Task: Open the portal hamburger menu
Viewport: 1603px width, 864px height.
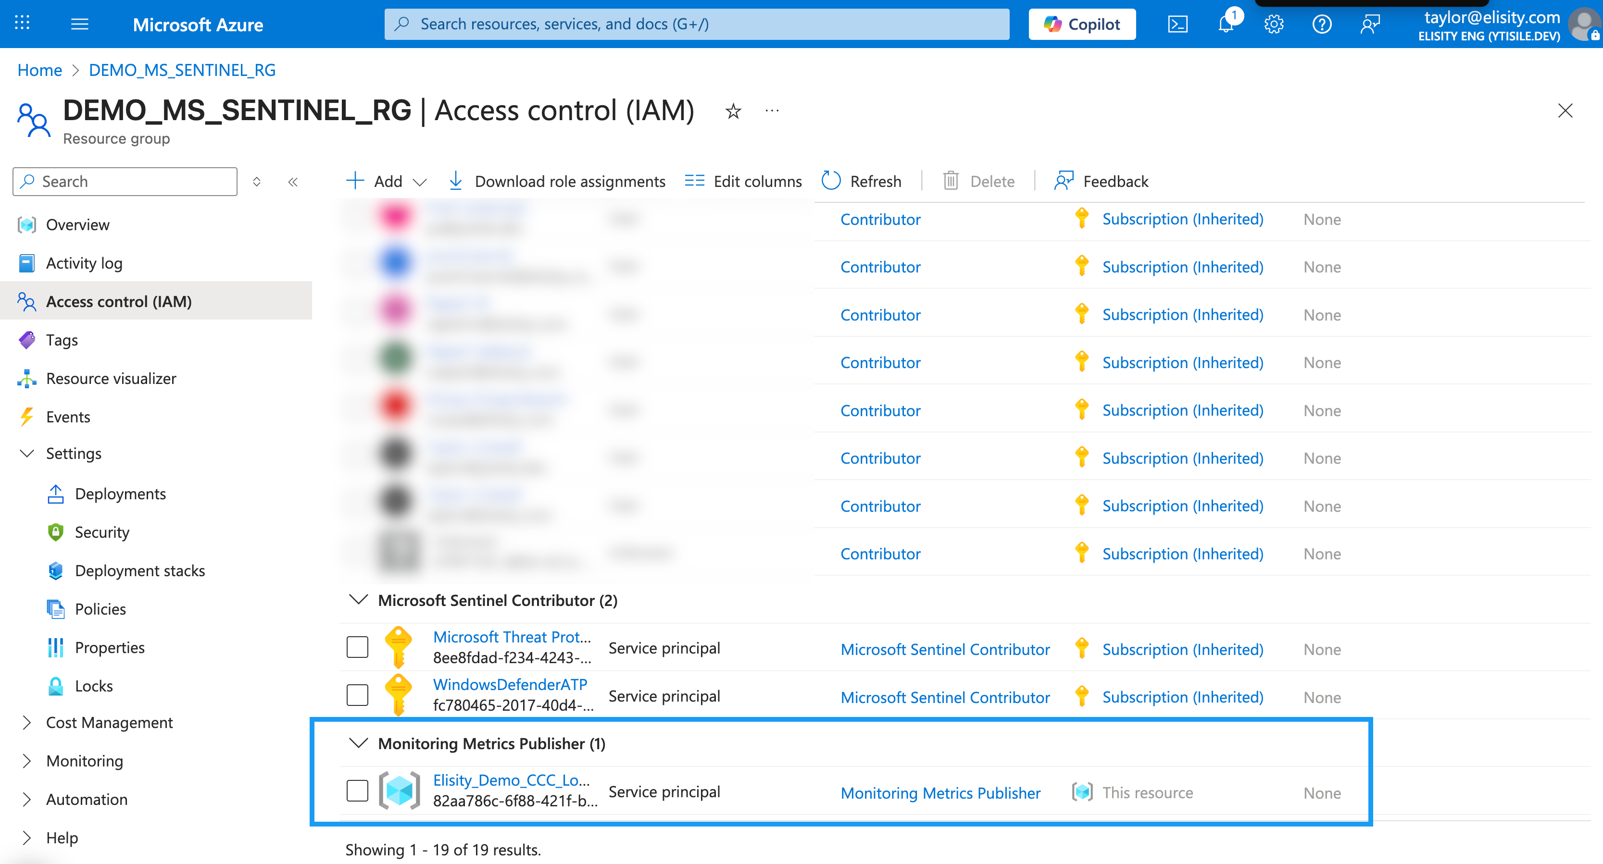Action: (x=80, y=24)
